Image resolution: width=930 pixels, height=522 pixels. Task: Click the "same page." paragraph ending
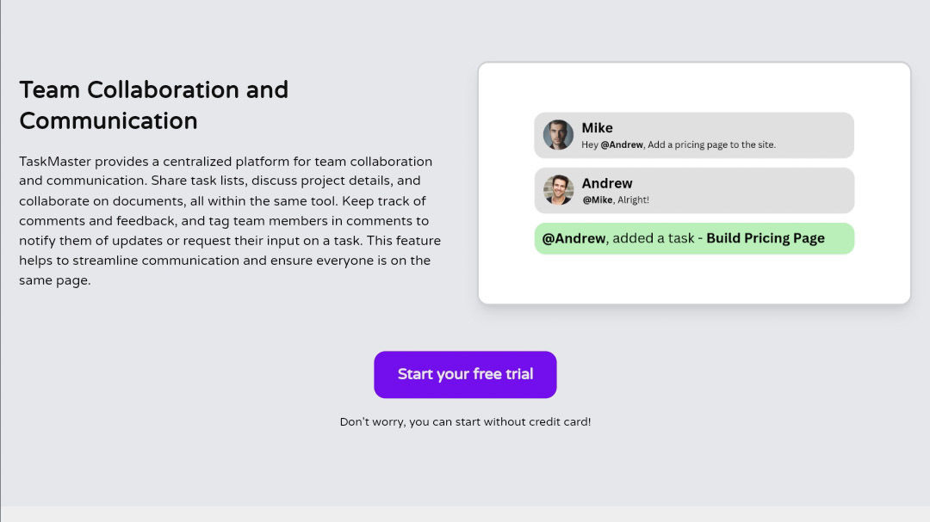54,280
